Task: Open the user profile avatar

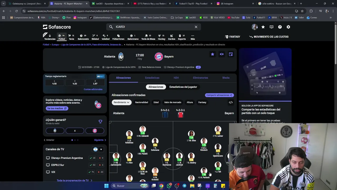Action: coord(255,27)
